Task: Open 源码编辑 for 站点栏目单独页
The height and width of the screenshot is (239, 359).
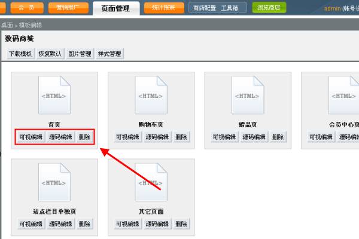Action: click(60, 224)
